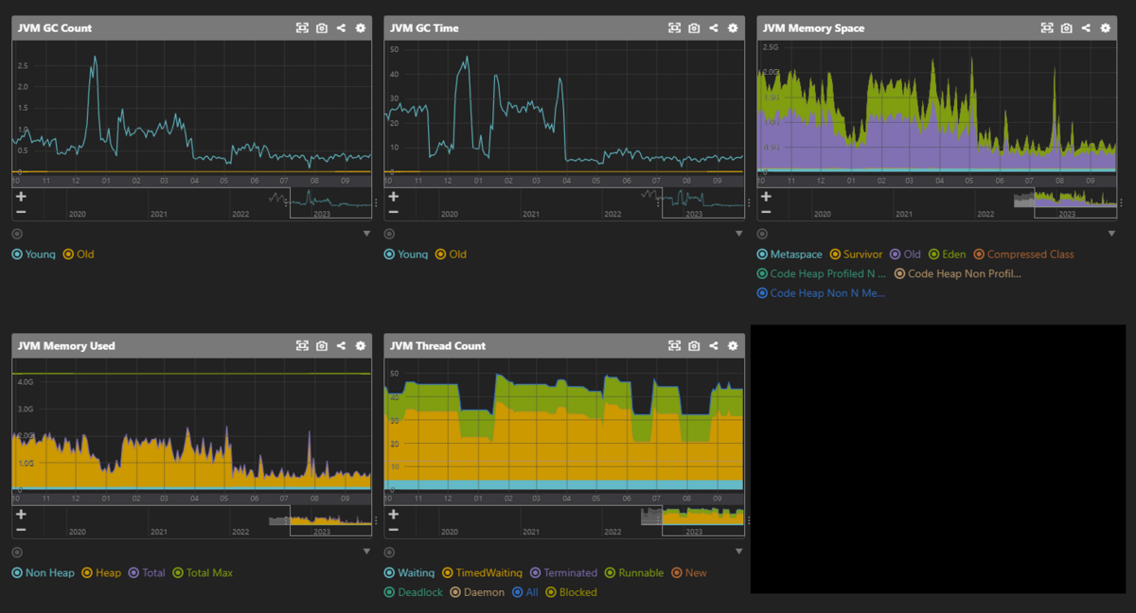Toggle Young series in JVM GC Count legend
The width and height of the screenshot is (1136, 613).
coord(34,254)
